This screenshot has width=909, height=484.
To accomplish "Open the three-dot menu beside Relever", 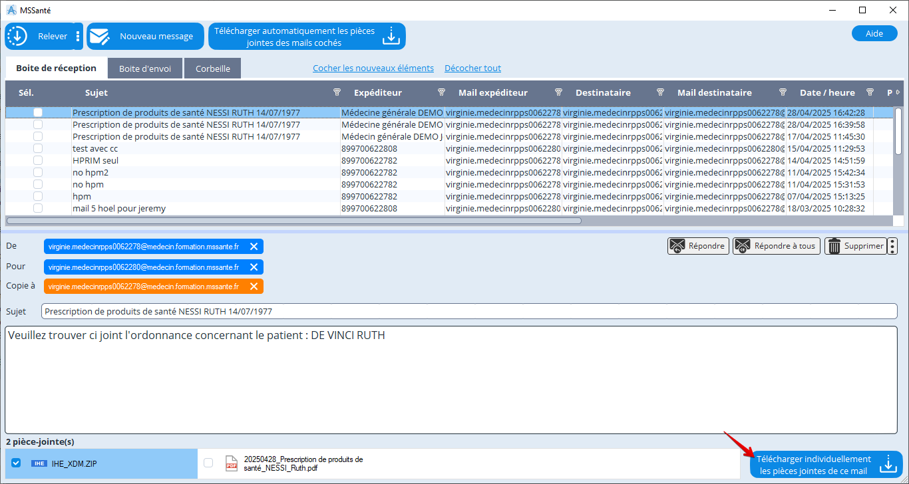I will click(78, 37).
